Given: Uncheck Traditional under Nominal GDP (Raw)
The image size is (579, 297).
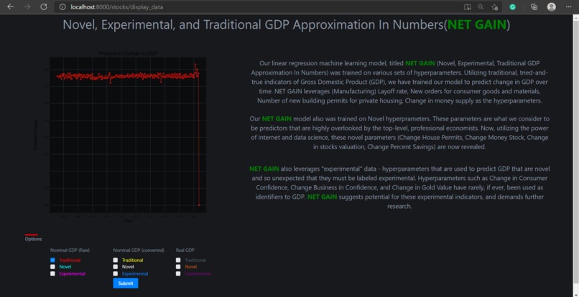Looking at the screenshot, I should pos(52,260).
